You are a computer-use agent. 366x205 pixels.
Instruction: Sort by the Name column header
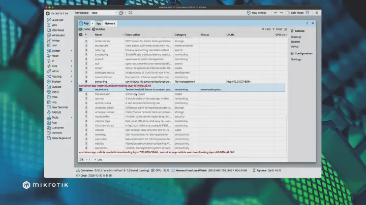[x=98, y=35]
